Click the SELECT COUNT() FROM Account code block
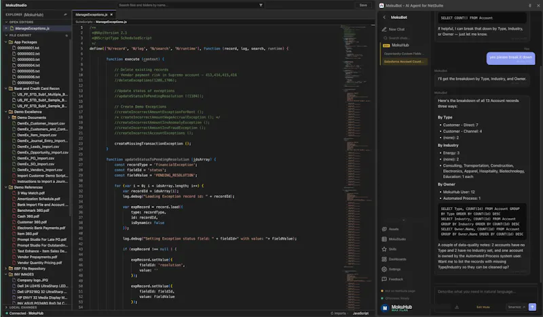The image size is (543, 317). 482,18
